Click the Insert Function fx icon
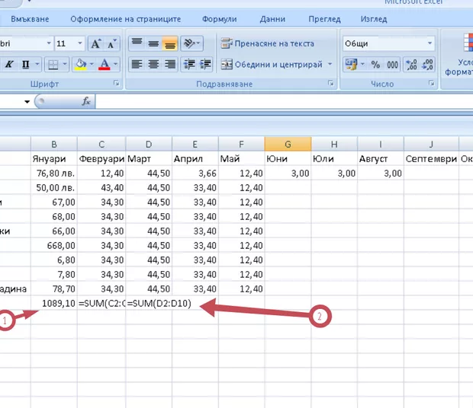473x408 pixels. [x=86, y=101]
